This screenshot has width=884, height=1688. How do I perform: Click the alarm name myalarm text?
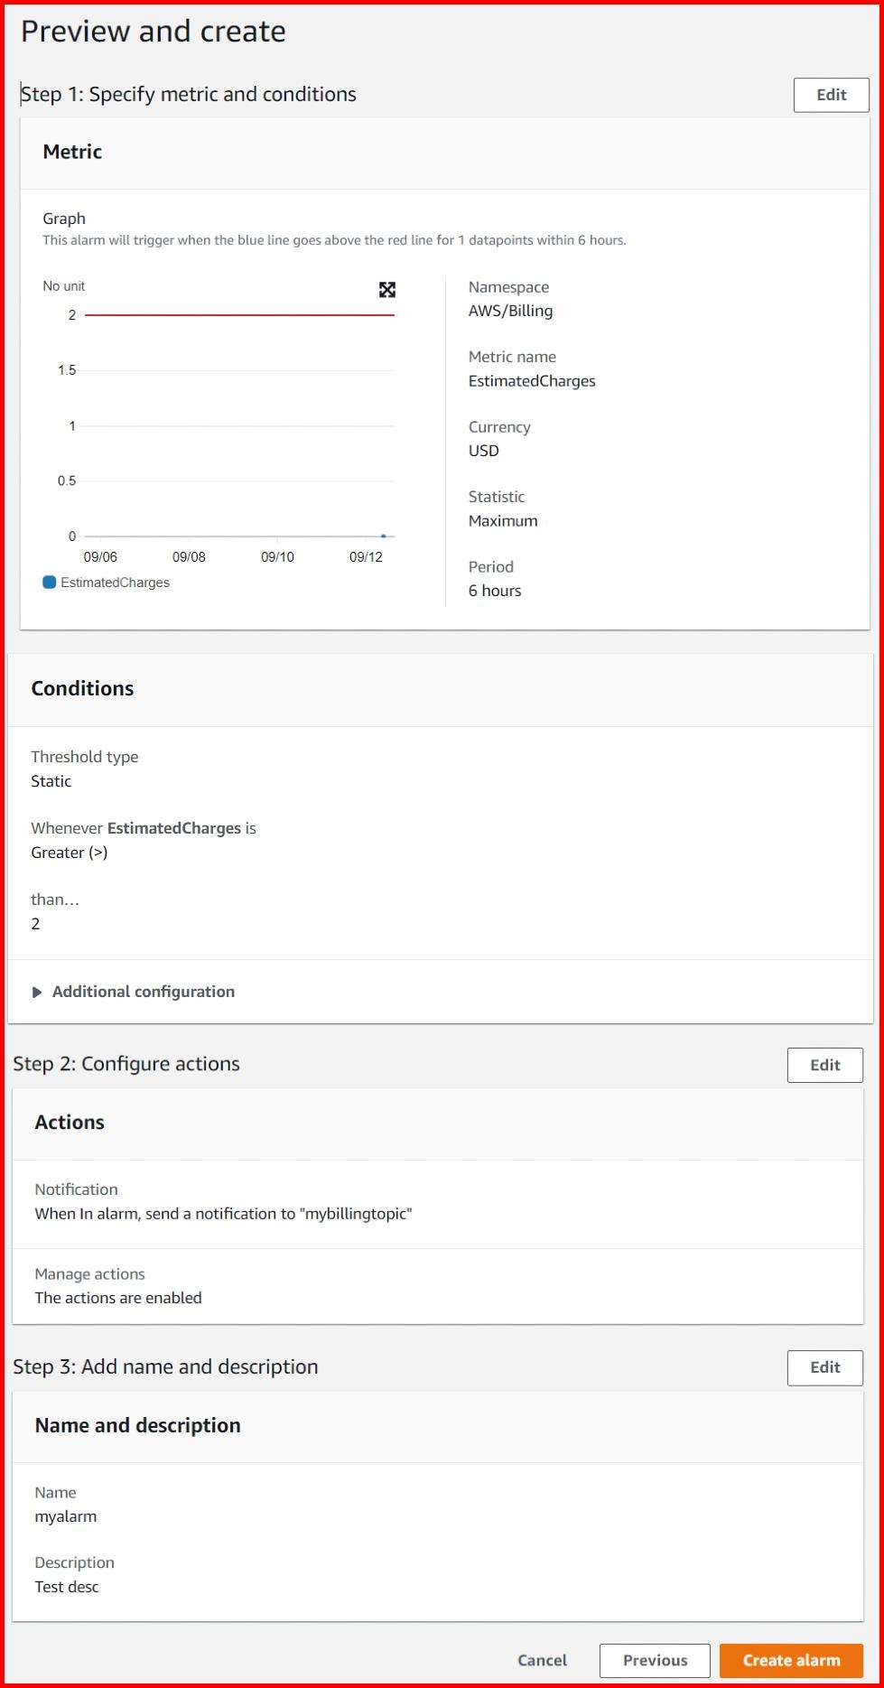tap(66, 1516)
